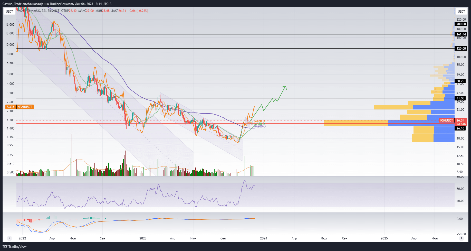Click the ОТКР 26.40 open value
Image resolution: width=471 pixels, height=251 pixels.
tap(69, 11)
